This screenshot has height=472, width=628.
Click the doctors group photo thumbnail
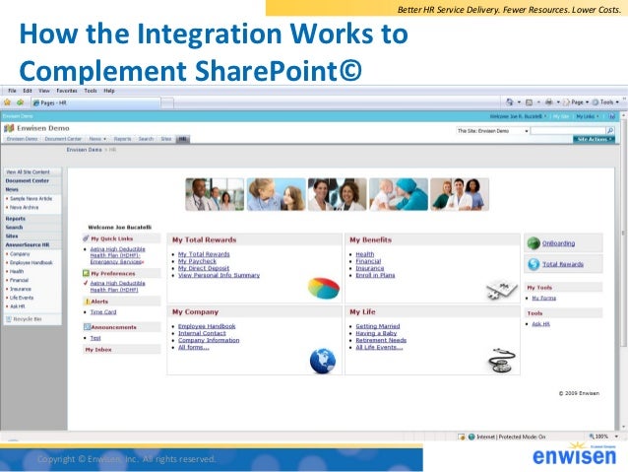click(x=460, y=194)
